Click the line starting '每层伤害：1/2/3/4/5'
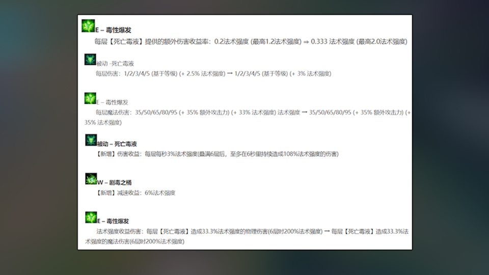 point(213,74)
